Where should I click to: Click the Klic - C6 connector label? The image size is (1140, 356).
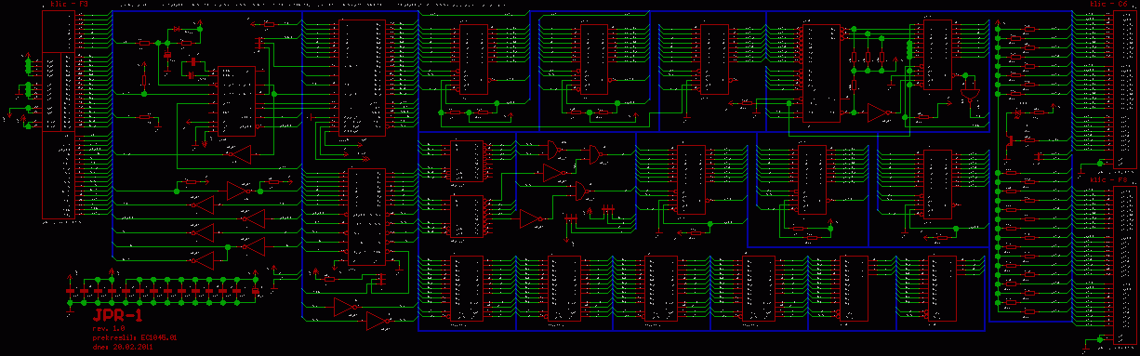point(1100,5)
